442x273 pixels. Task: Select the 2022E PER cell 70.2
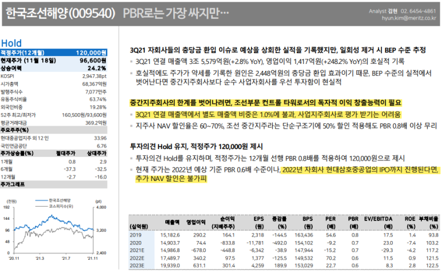pyautogui.click(x=330, y=258)
